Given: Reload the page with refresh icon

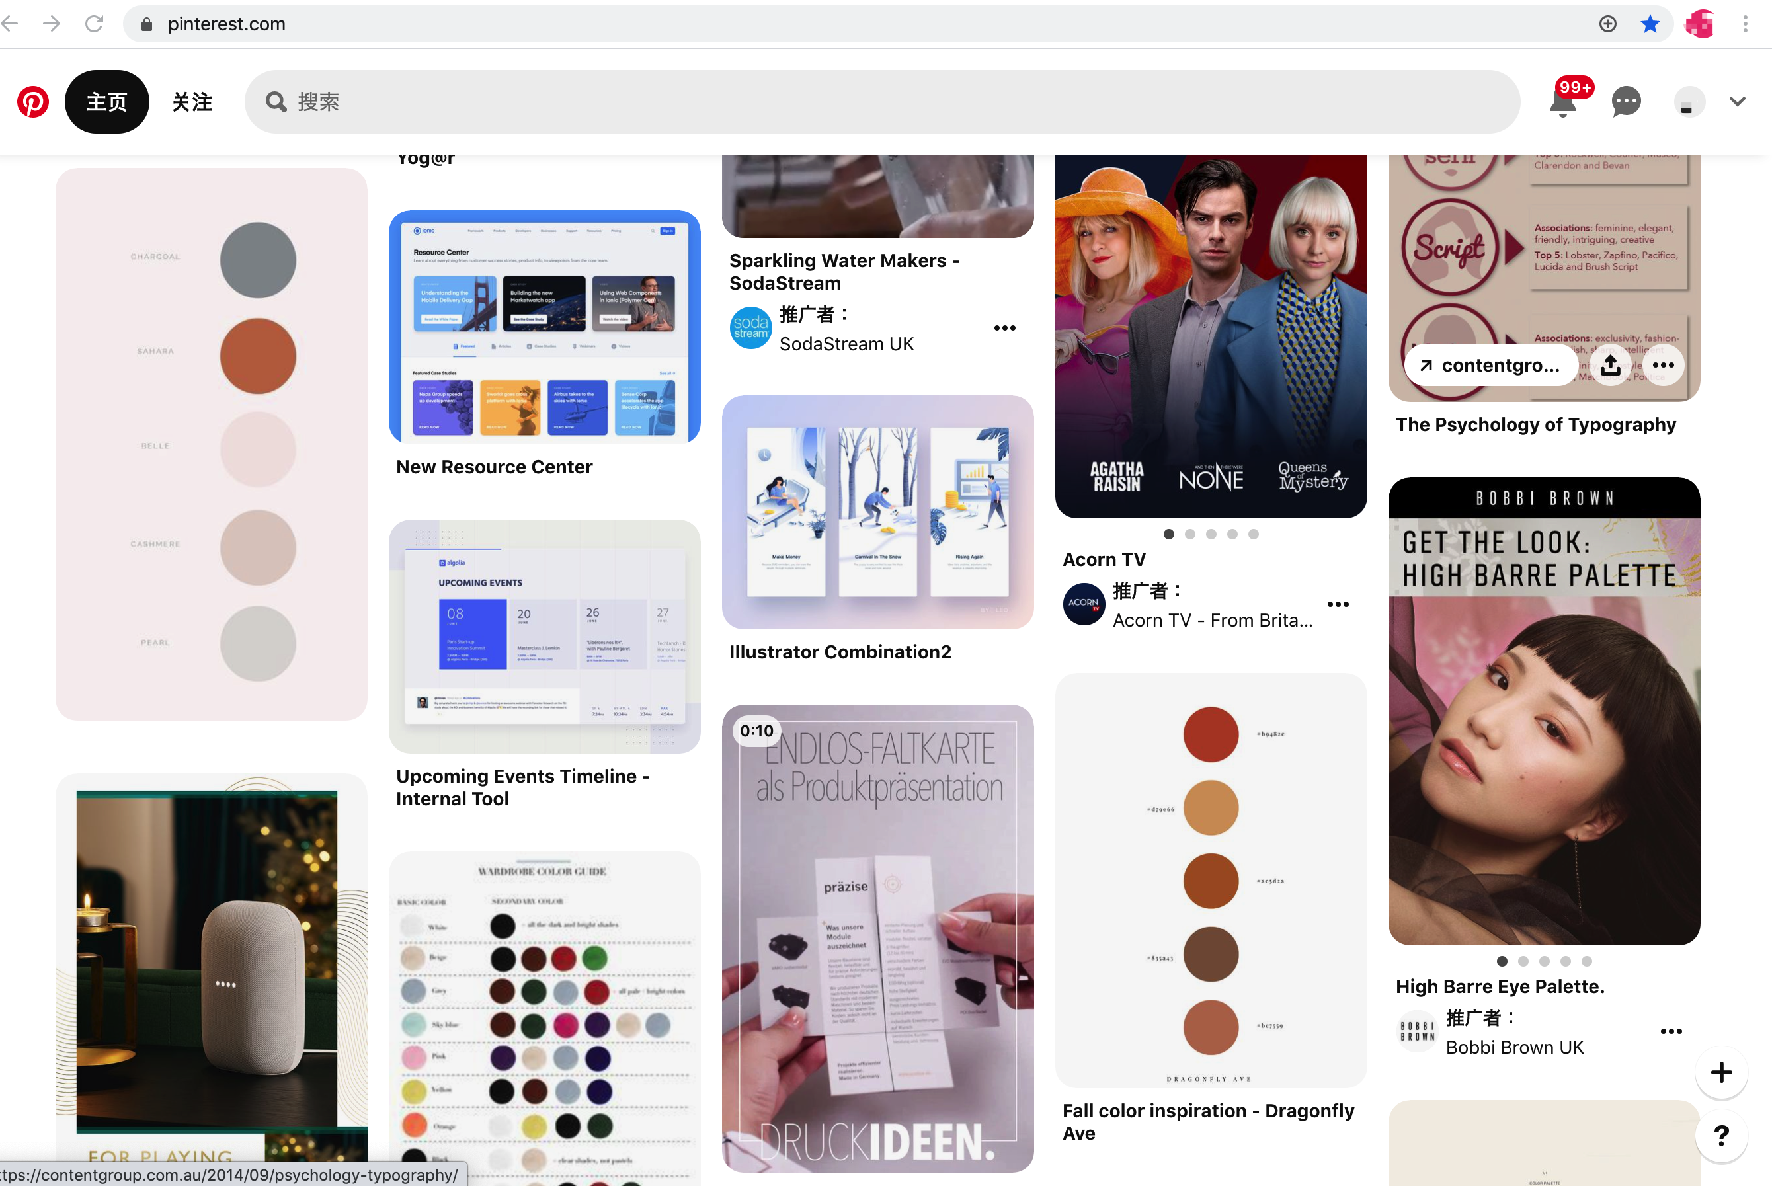Looking at the screenshot, I should 95,23.
